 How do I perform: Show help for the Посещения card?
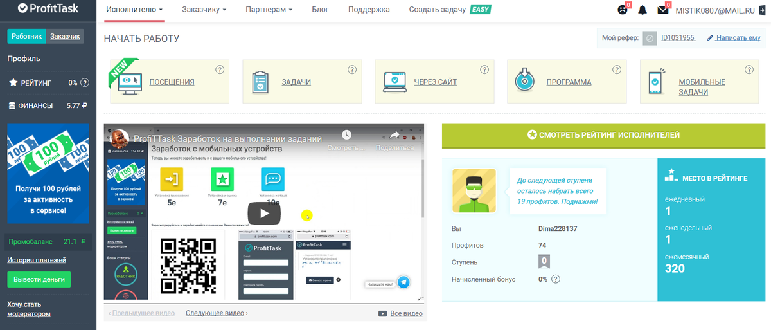[220, 69]
